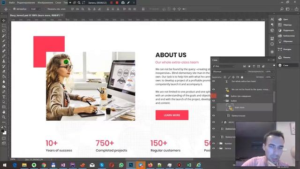Expand the 'button при наведении' group
Screen dimensions: 300x169
224,96
